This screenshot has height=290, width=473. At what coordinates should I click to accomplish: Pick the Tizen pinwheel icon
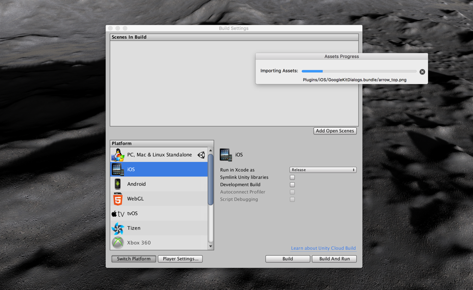[118, 228]
